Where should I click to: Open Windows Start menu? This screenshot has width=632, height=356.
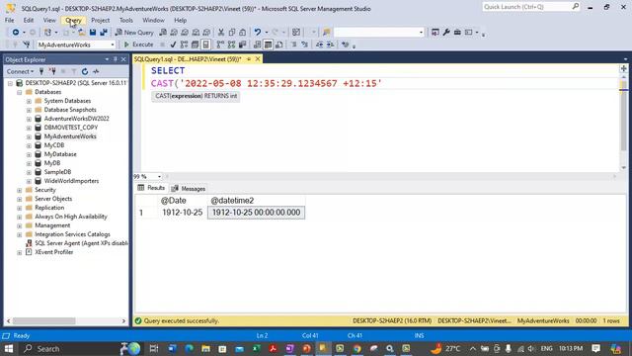(x=9, y=348)
